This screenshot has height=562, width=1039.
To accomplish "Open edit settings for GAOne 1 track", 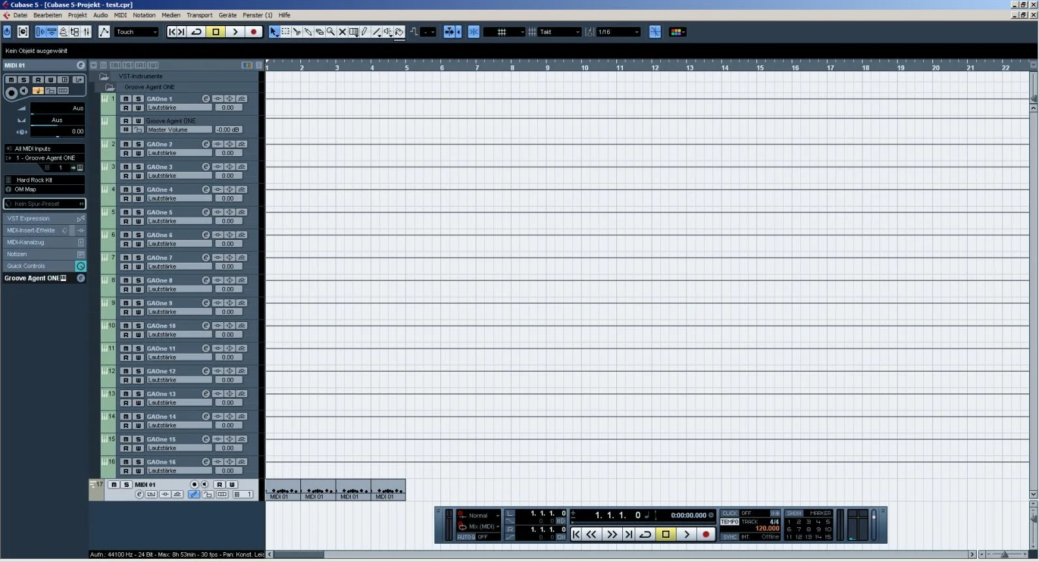I will pos(205,99).
